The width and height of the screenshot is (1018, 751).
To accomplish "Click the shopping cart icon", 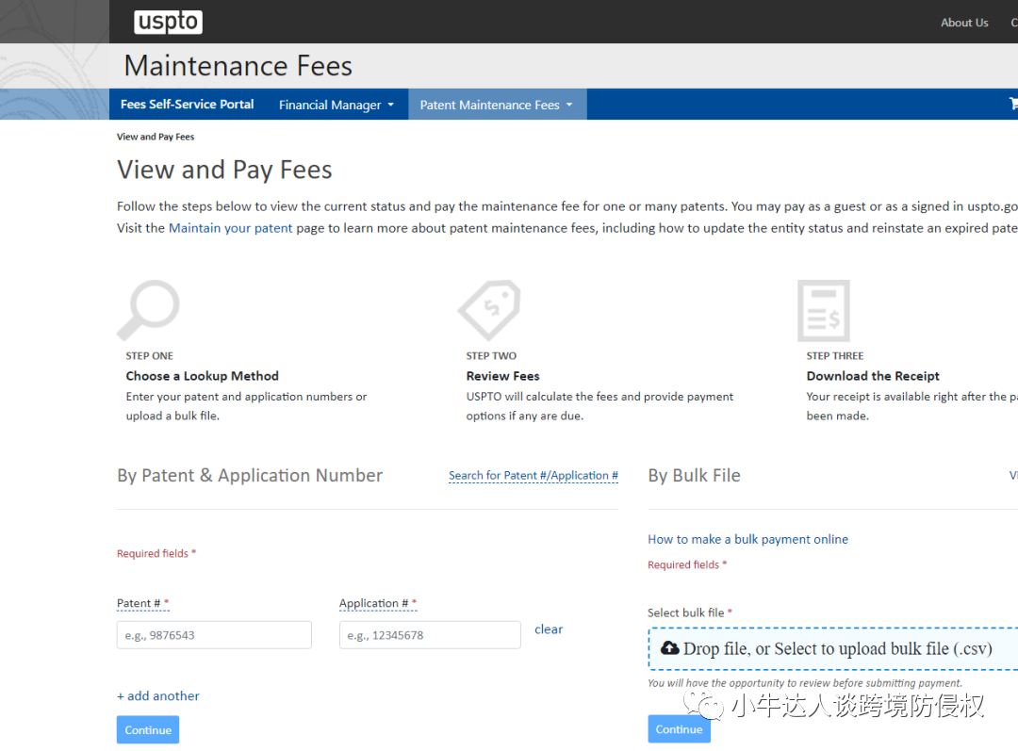I will click(1013, 104).
